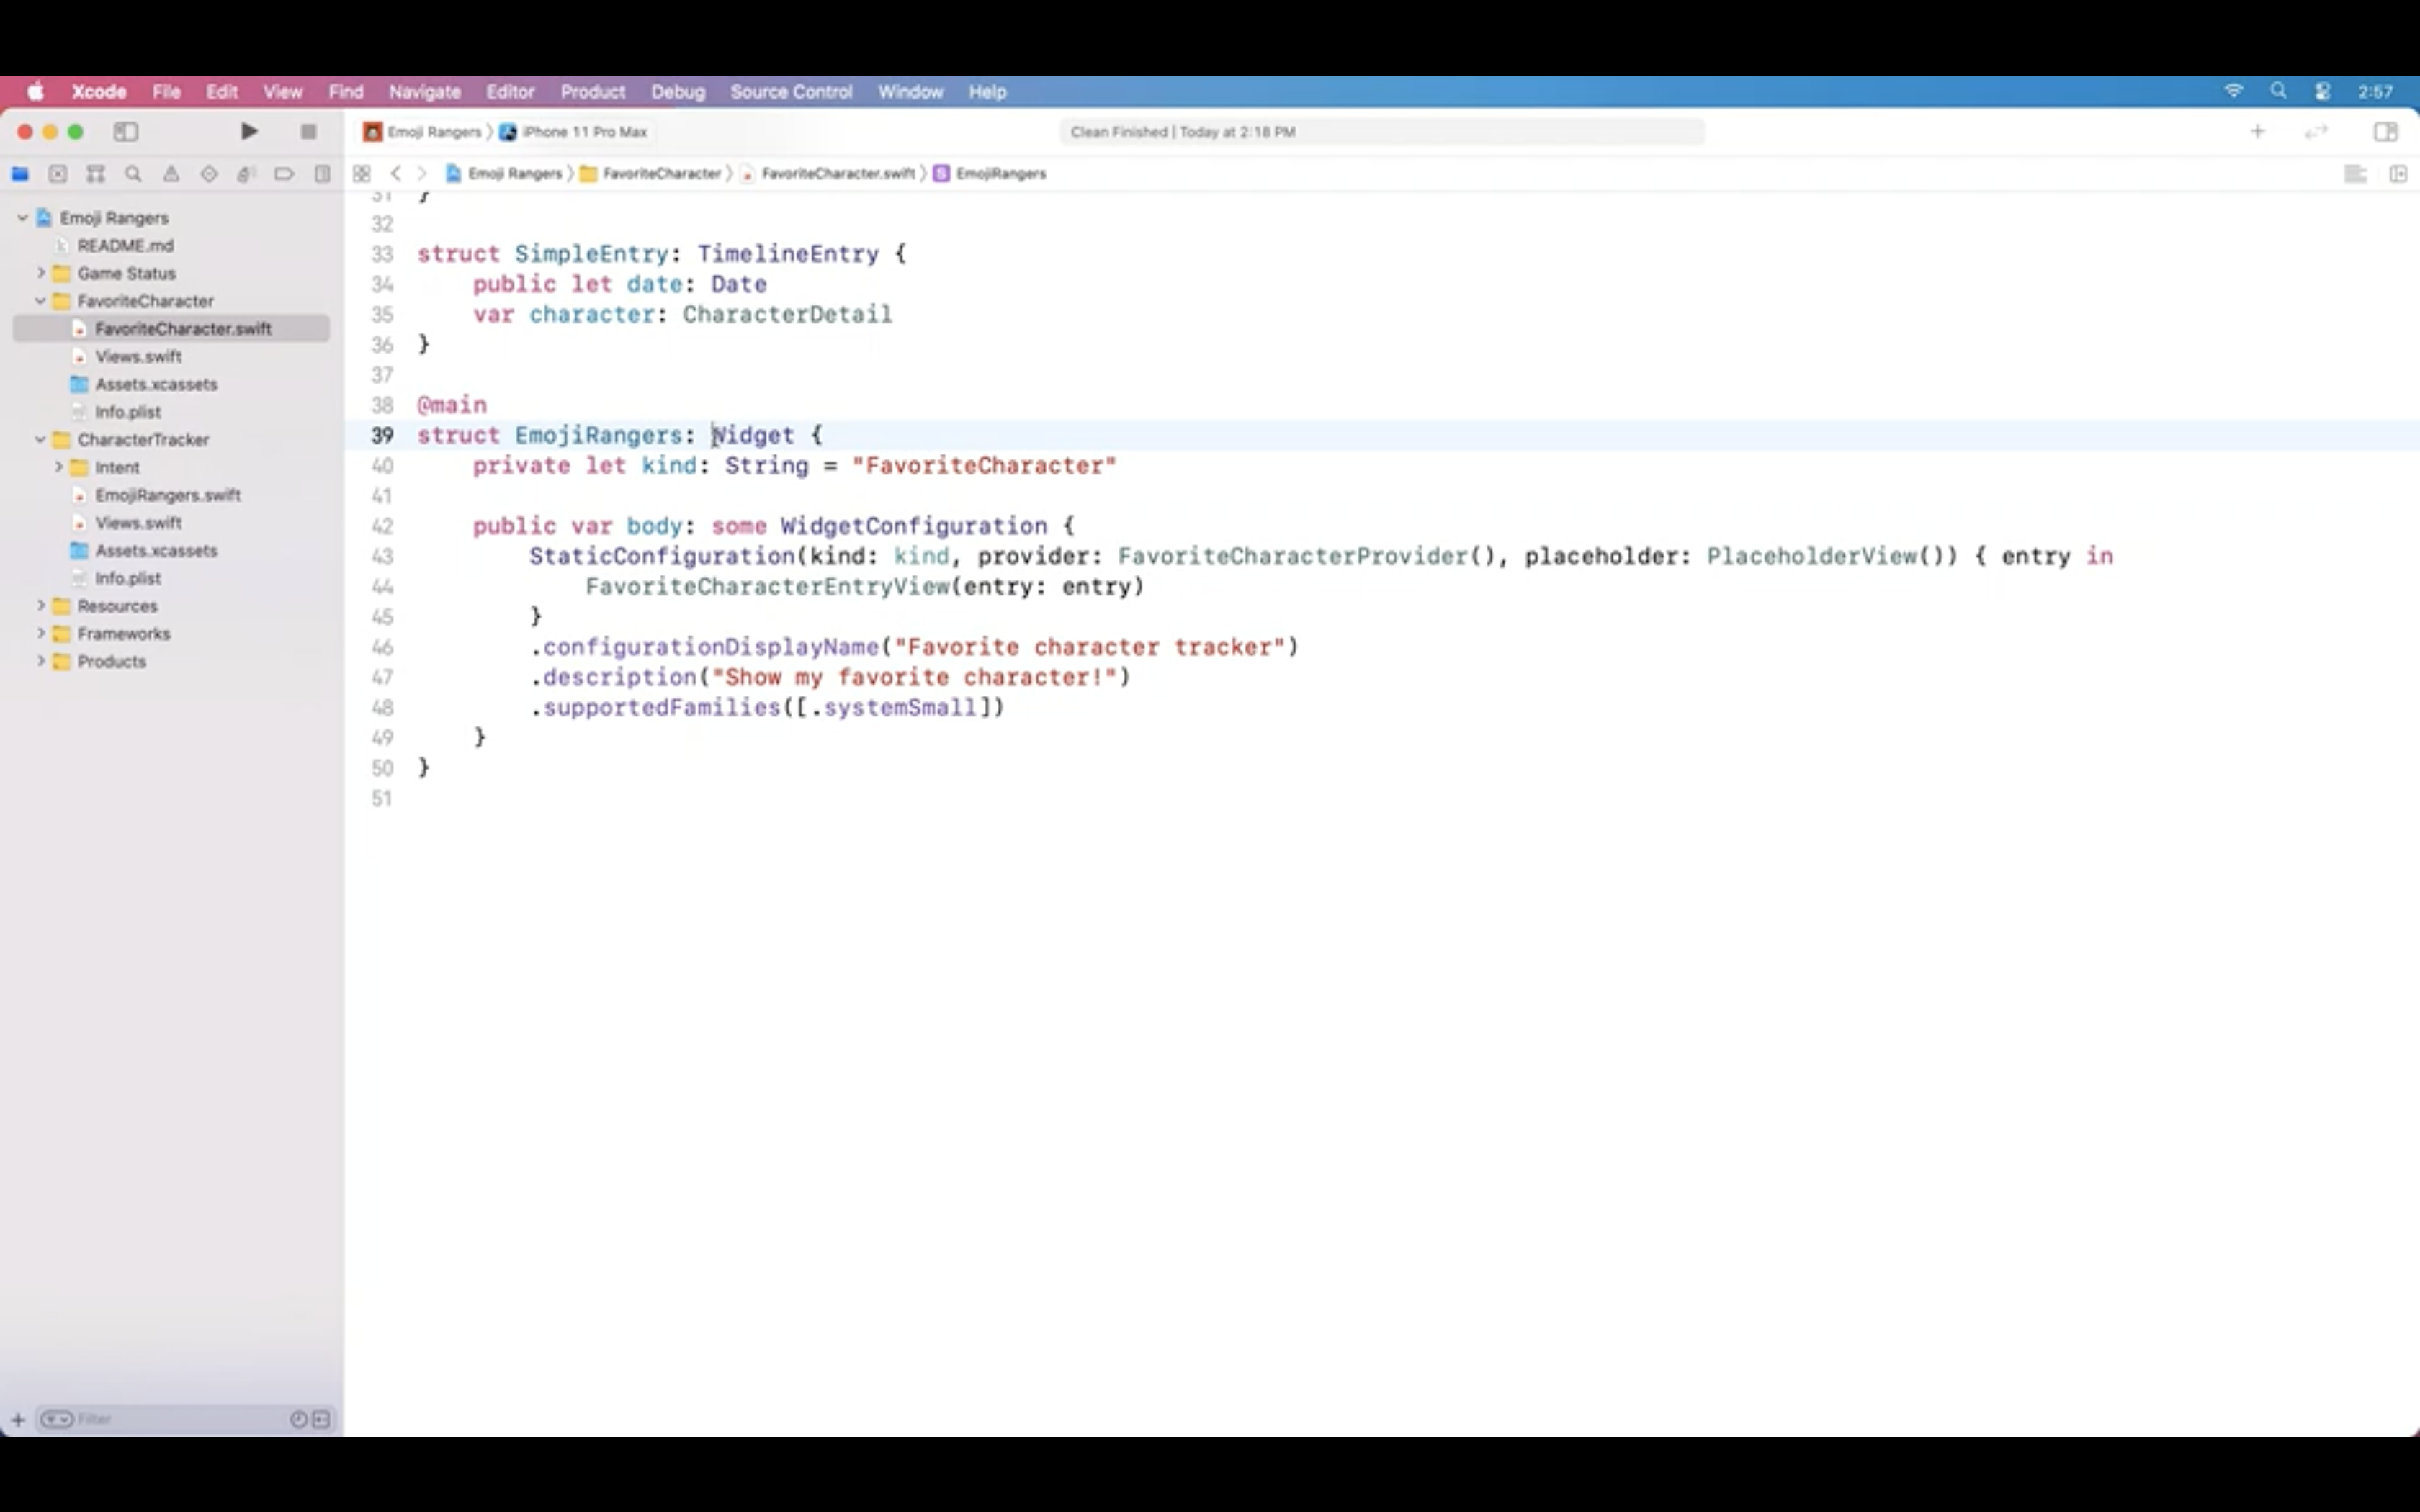Select EmojiRangers.swift in the navigator
Viewport: 2420px width, 1512px height.
167,495
